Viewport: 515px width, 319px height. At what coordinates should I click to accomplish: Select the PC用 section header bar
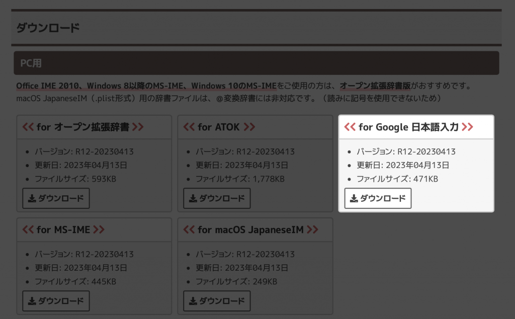256,63
